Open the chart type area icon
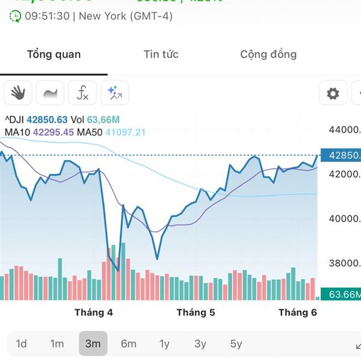 [50, 93]
